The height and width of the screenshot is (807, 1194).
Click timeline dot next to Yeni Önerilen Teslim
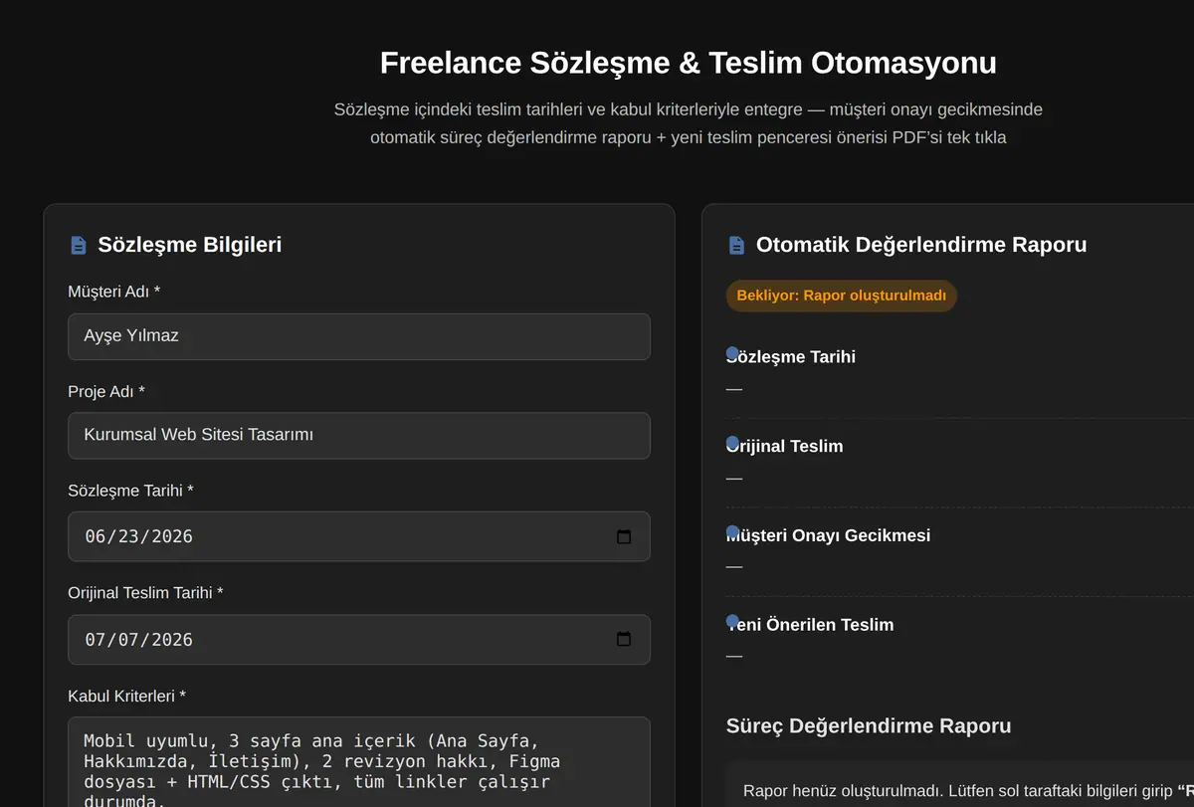732,621
